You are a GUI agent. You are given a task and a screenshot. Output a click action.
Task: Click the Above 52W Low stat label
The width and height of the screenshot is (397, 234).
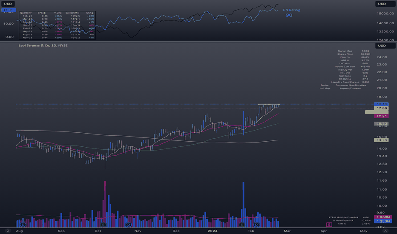(345, 66)
